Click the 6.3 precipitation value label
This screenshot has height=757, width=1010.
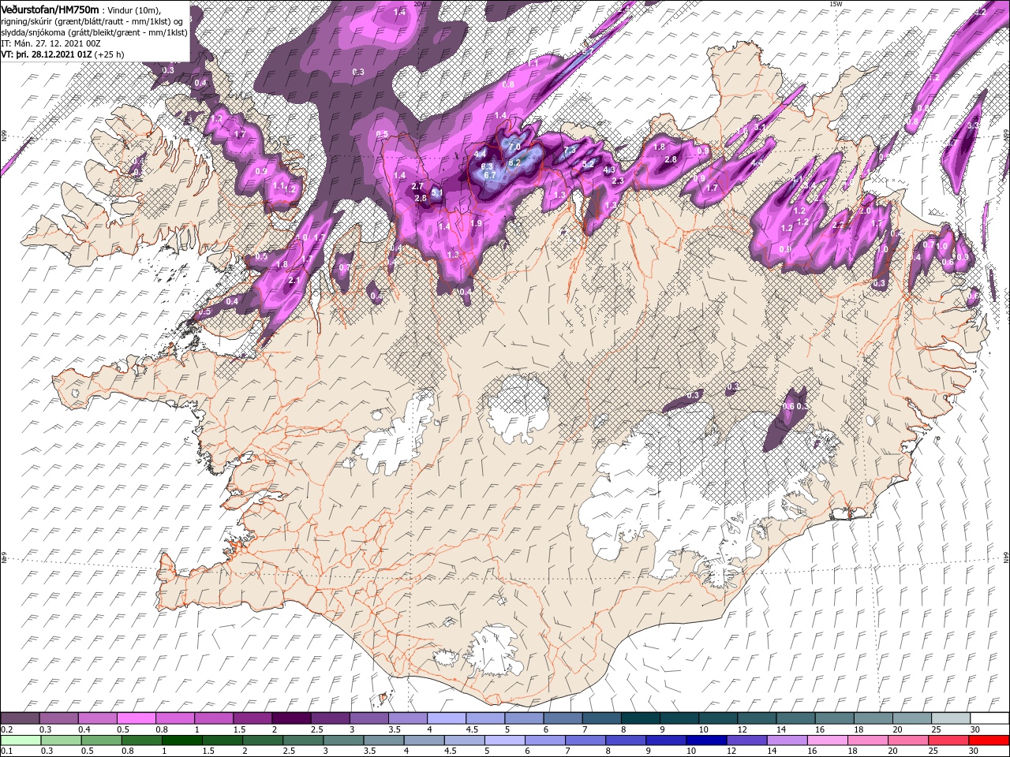487,166
